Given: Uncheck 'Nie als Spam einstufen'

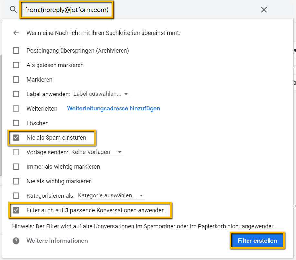Looking at the screenshot, I should [x=16, y=138].
